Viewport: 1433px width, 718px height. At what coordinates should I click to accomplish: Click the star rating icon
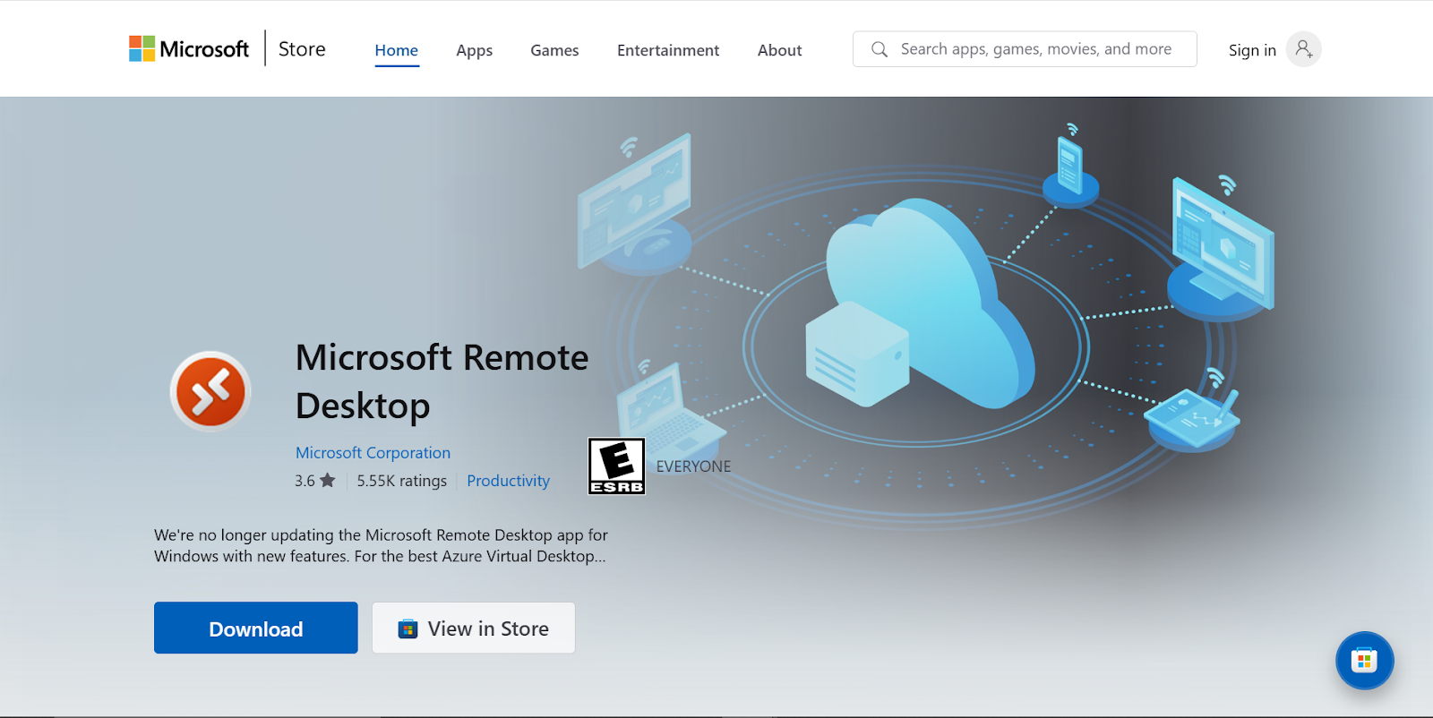(328, 481)
